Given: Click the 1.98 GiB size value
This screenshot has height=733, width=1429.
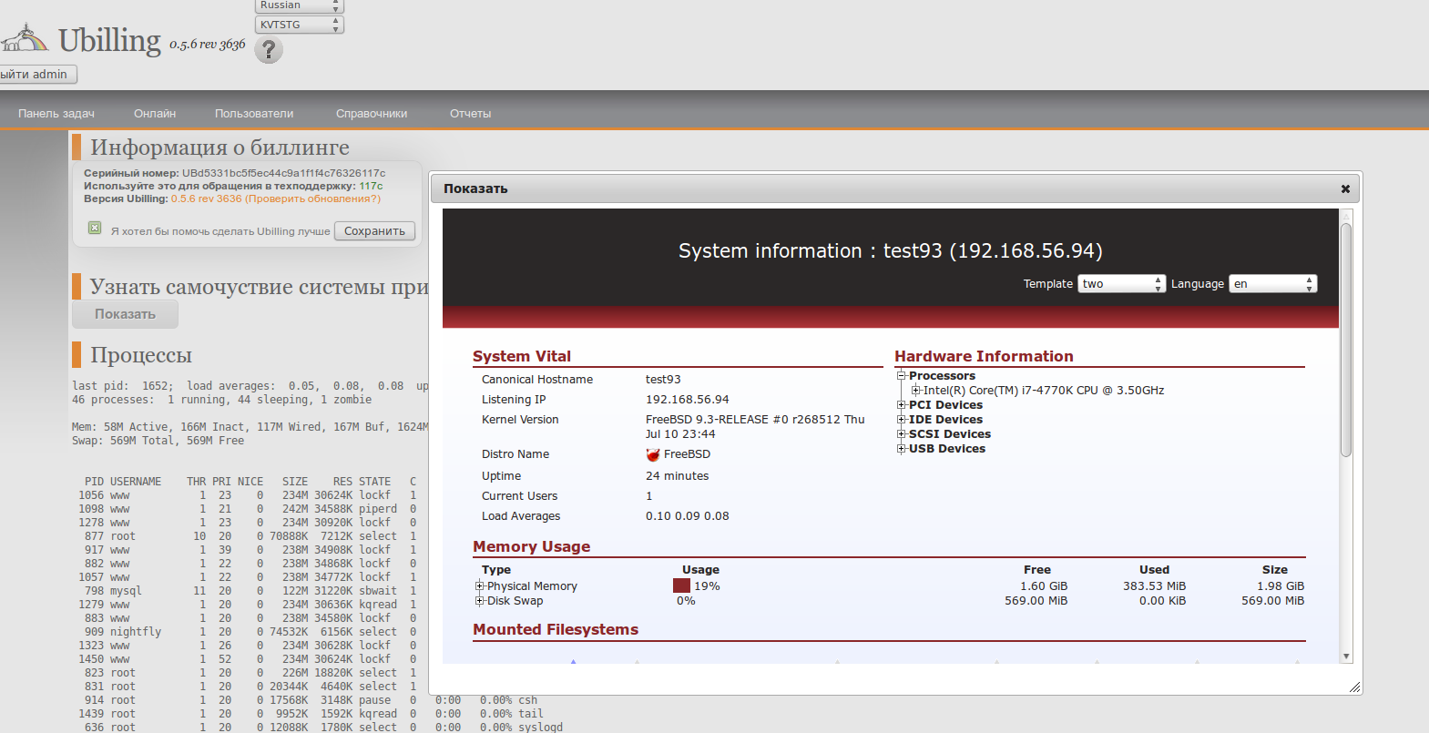Looking at the screenshot, I should click(1281, 586).
